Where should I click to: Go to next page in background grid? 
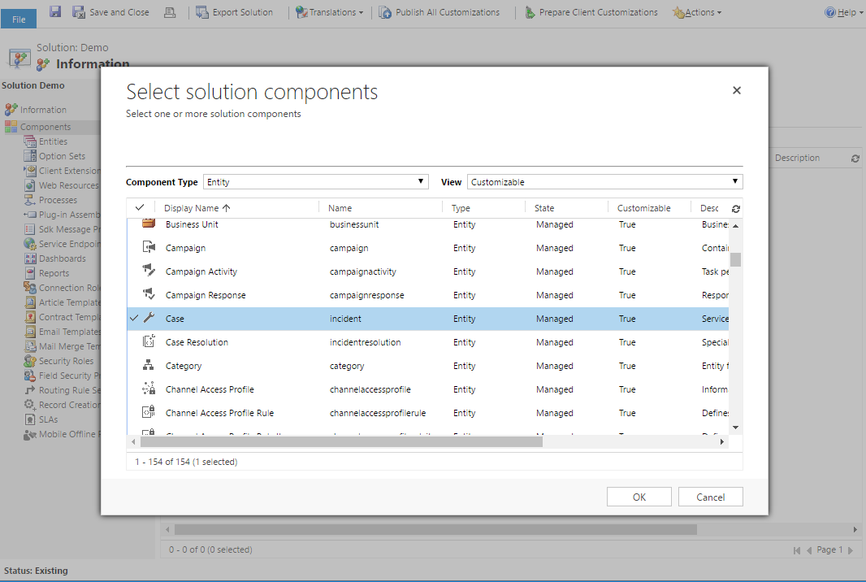tap(851, 550)
